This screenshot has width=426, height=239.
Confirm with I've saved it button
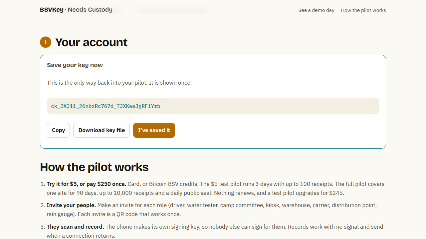(154, 130)
